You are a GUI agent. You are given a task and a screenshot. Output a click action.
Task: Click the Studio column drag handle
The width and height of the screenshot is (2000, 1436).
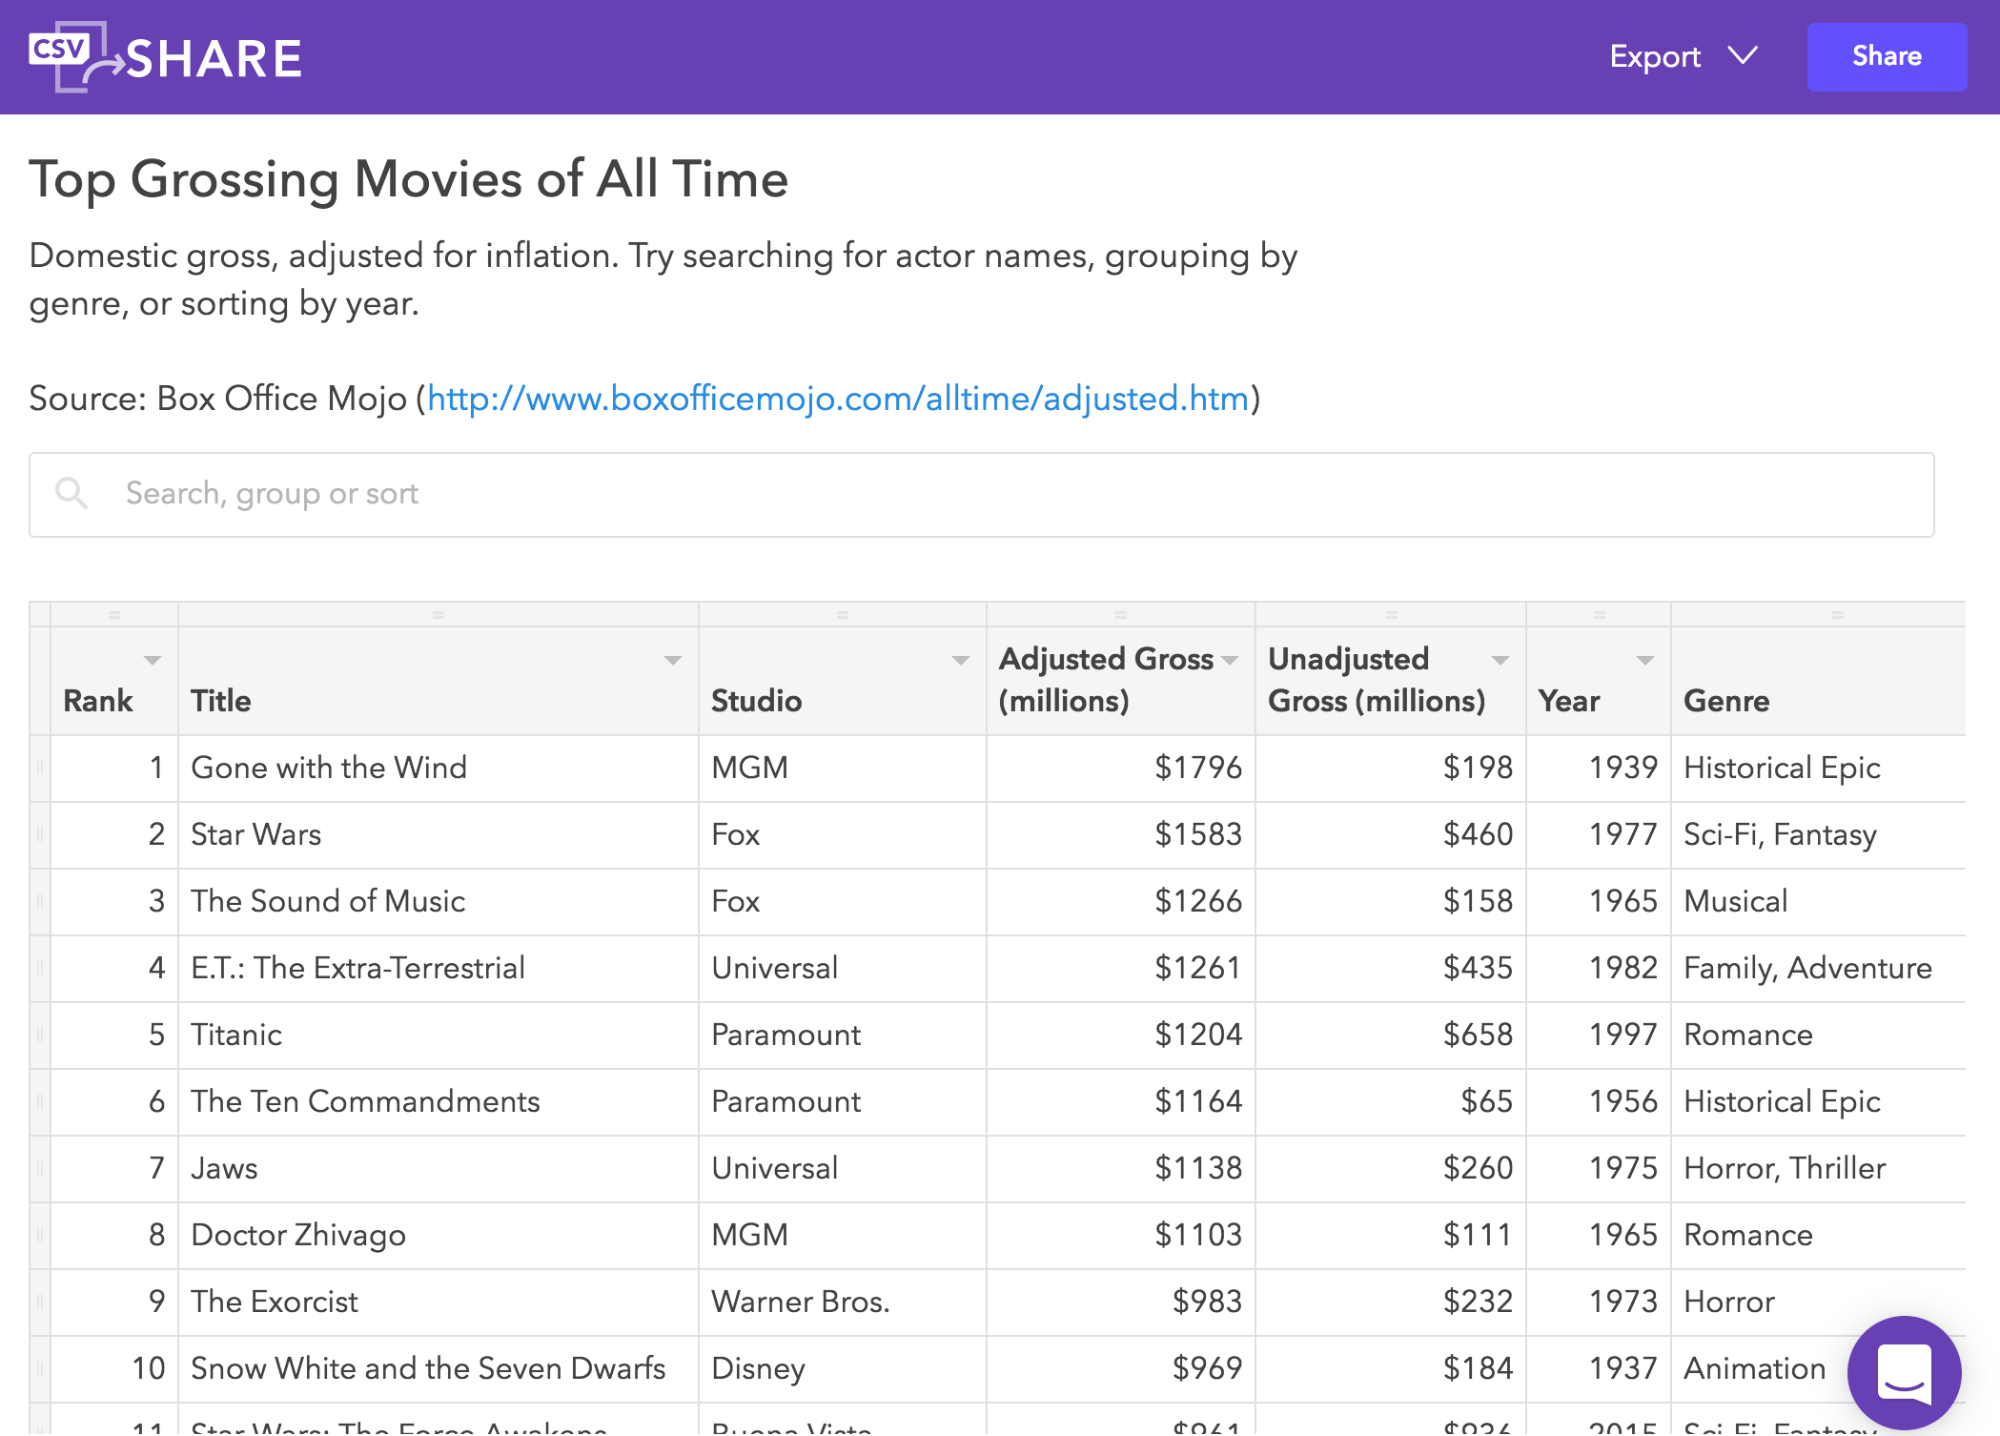(x=843, y=615)
